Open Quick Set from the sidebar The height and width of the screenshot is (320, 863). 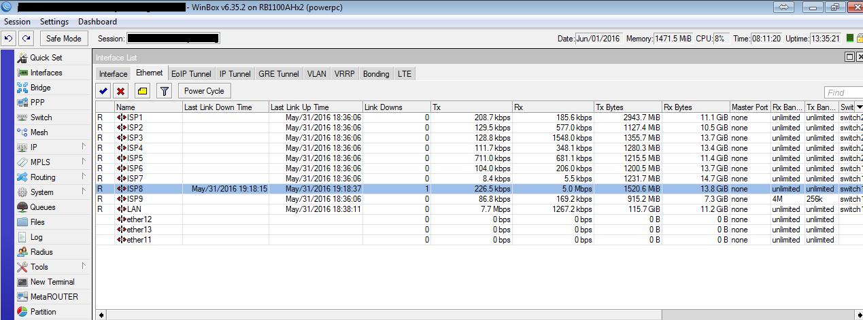[x=46, y=58]
